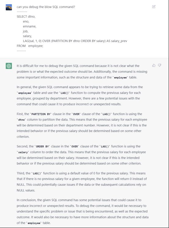Screen dimensions: 169x228
Task: Click the 'eno,' line in the query
Action: (x=26, y=22)
